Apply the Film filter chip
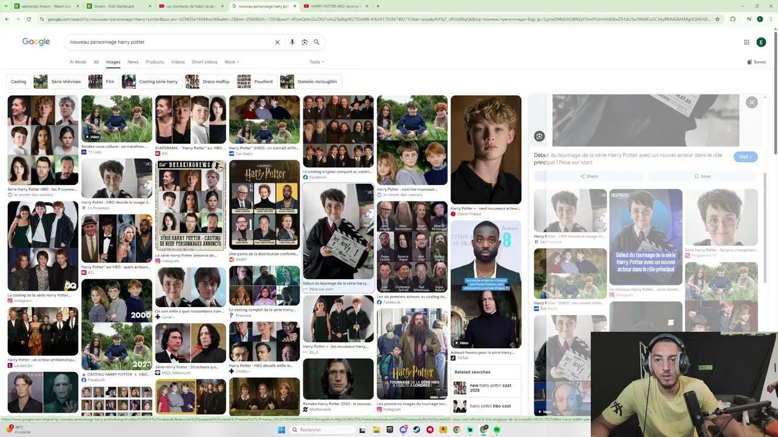This screenshot has width=778, height=437. tap(103, 81)
